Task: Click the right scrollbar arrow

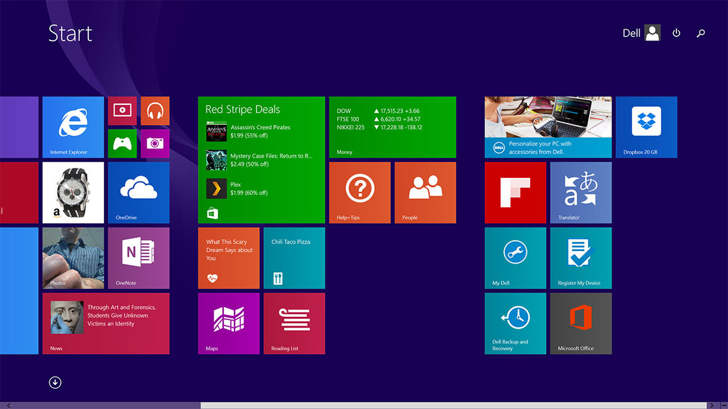Action: [x=712, y=405]
